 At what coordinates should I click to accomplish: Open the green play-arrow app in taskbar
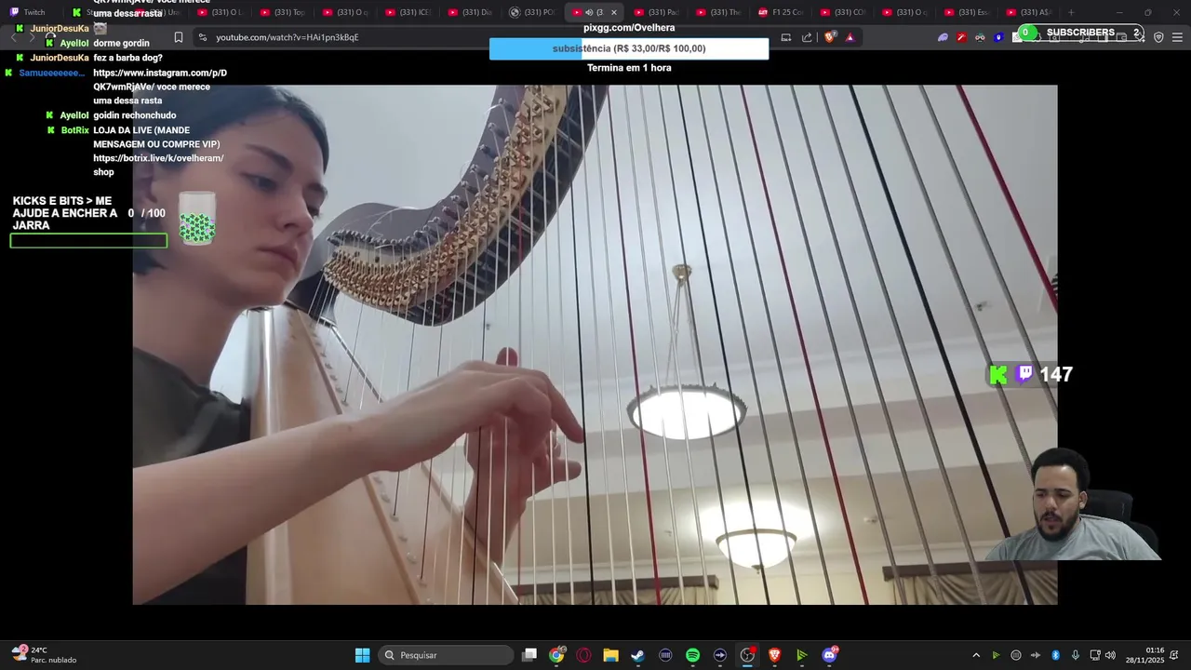pos(802,655)
